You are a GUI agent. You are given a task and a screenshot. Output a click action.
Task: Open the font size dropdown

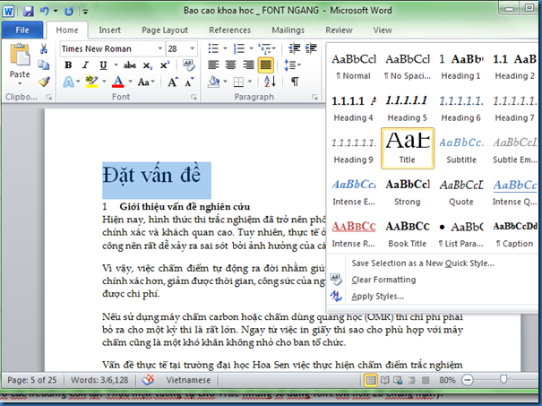click(192, 48)
